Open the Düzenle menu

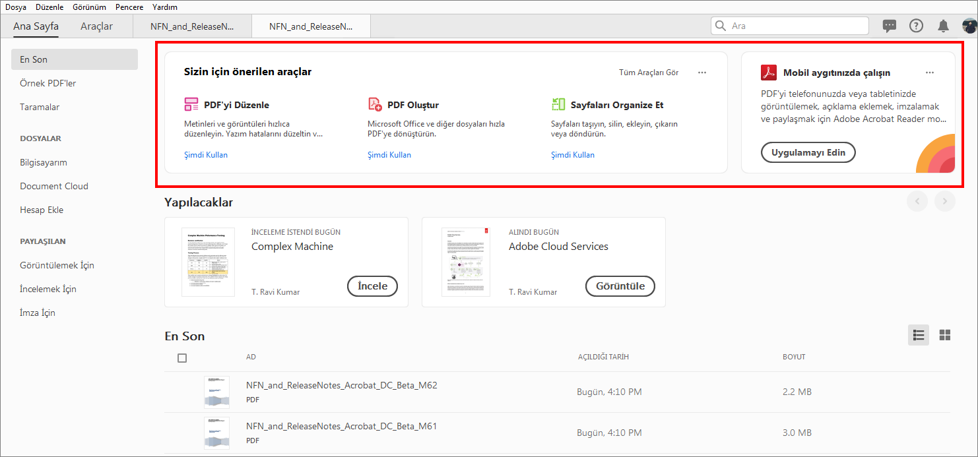(x=49, y=7)
